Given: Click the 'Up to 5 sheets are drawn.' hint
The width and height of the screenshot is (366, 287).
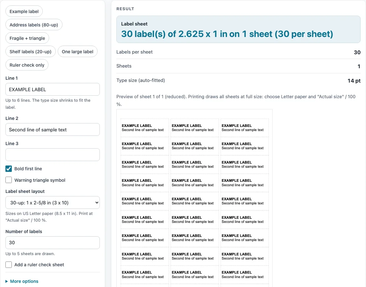Looking at the screenshot, I should (30, 254).
